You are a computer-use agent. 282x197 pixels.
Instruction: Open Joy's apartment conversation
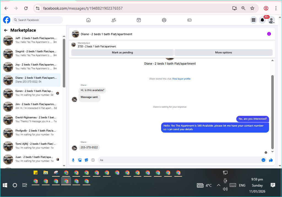[x=31, y=67]
